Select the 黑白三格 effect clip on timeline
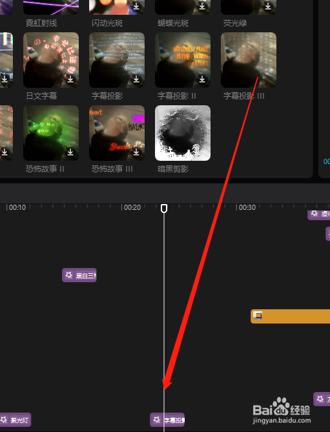 [x=79, y=275]
